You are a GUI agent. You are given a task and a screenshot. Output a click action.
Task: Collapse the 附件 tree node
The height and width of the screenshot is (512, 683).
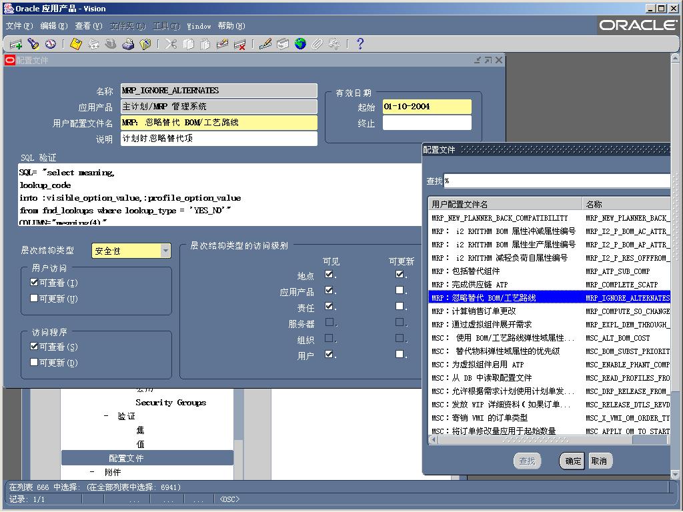pos(92,472)
